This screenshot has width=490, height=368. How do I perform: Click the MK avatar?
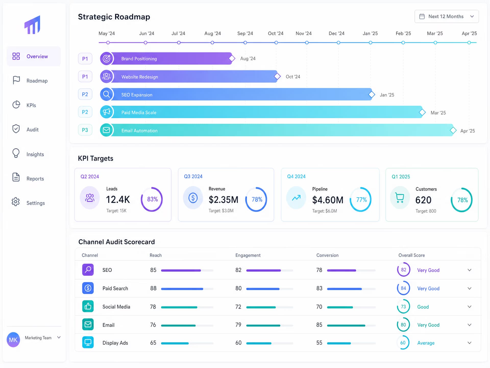pos(13,340)
